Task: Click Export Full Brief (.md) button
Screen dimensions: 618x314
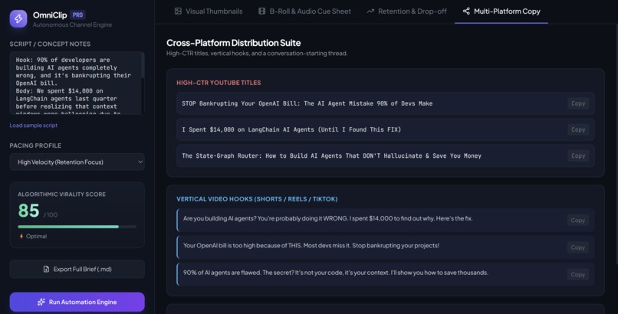Action: [77, 269]
